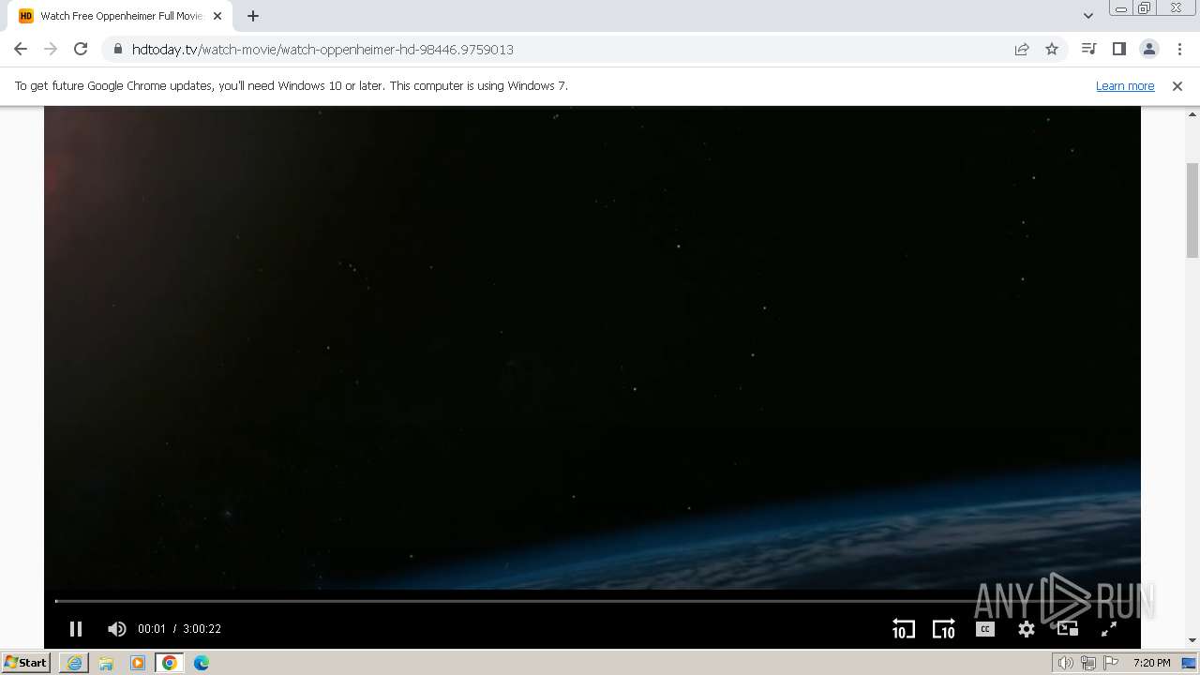1200x675 pixels.
Task: Open Windows Media Player from the taskbar
Action: pyautogui.click(x=138, y=663)
